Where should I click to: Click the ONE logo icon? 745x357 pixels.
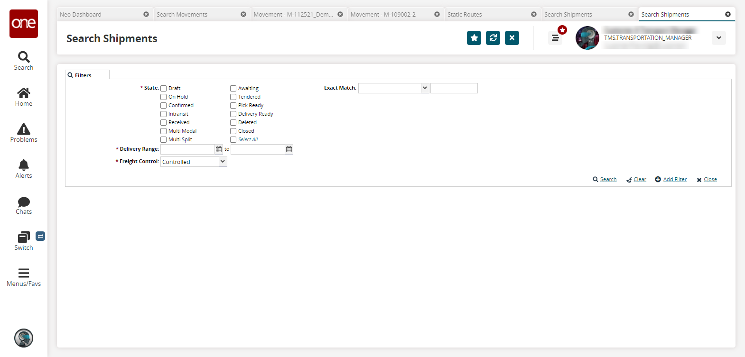(x=24, y=24)
